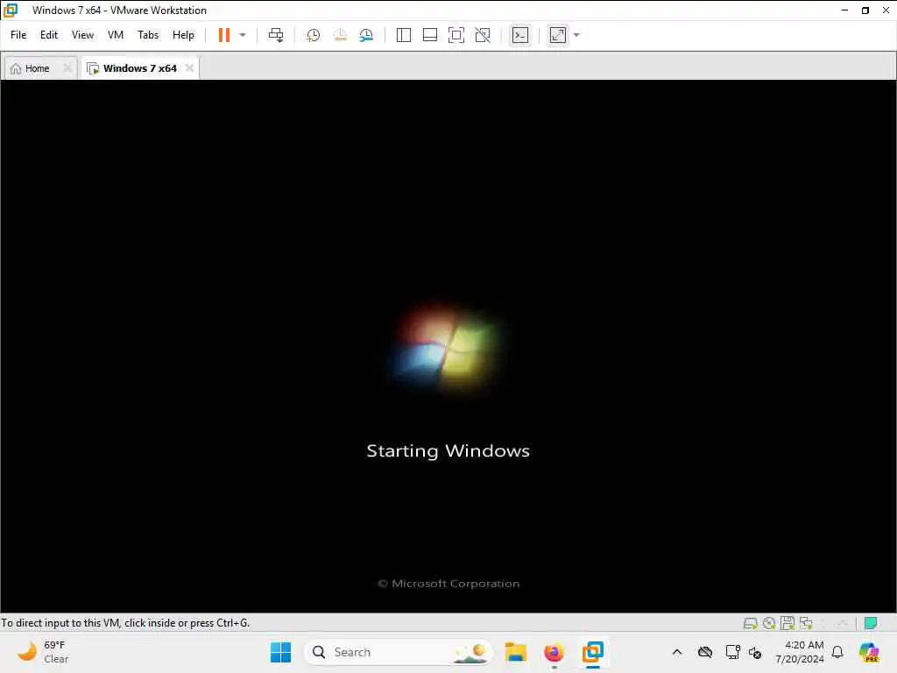Image resolution: width=897 pixels, height=673 pixels.
Task: Toggle the console view icon
Action: coord(520,35)
